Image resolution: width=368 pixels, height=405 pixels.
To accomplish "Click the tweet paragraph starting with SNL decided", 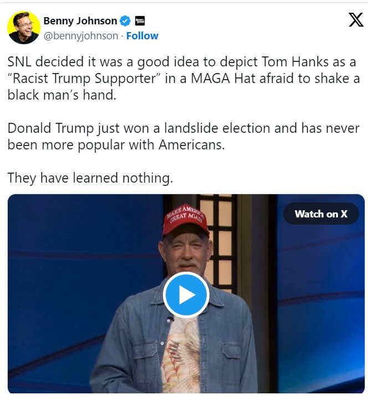I will (183, 78).
